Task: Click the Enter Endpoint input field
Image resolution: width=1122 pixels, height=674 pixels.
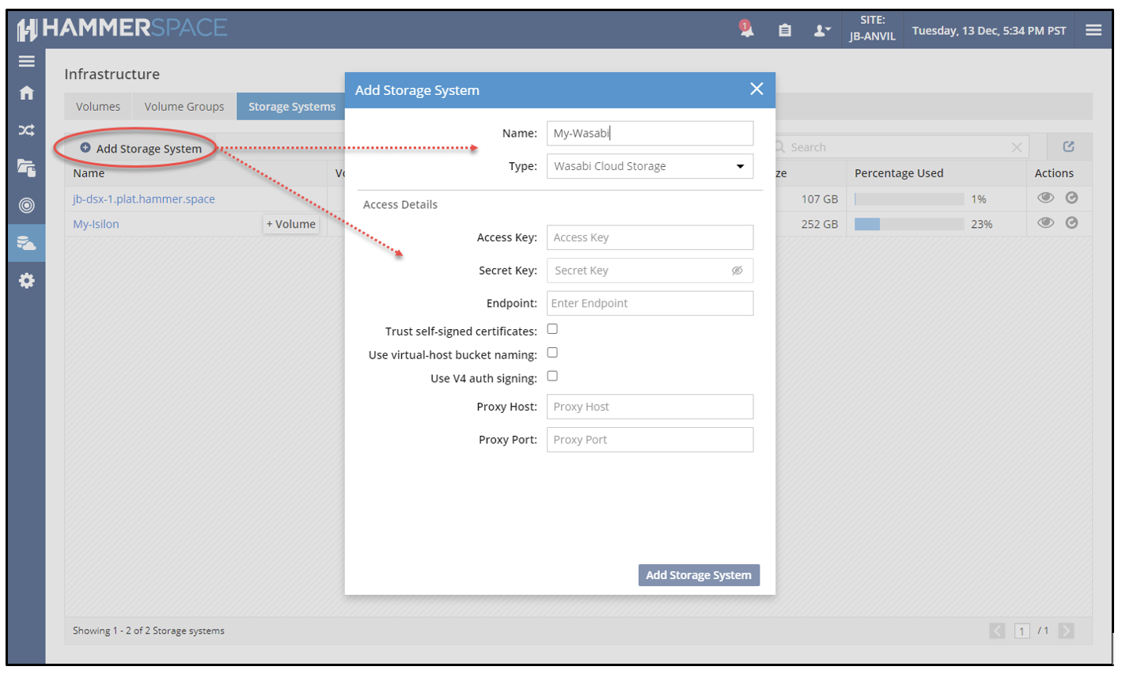Action: (x=650, y=303)
